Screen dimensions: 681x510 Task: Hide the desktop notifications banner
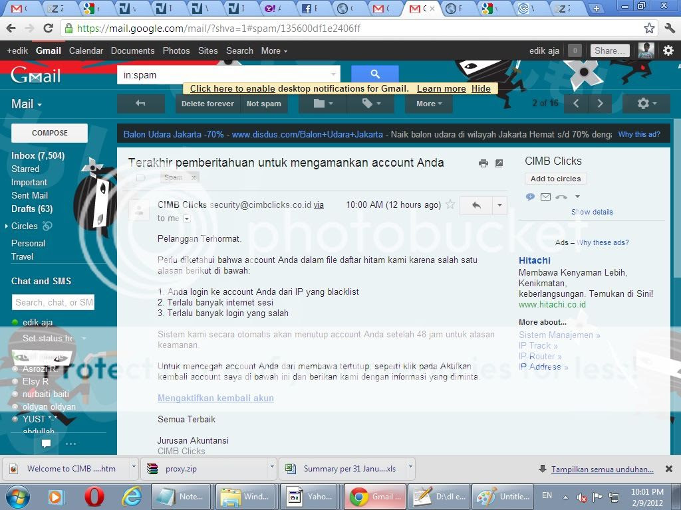(x=481, y=88)
